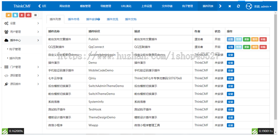
Task: Switch to the 导航管理 top tab
Action: [106, 6]
